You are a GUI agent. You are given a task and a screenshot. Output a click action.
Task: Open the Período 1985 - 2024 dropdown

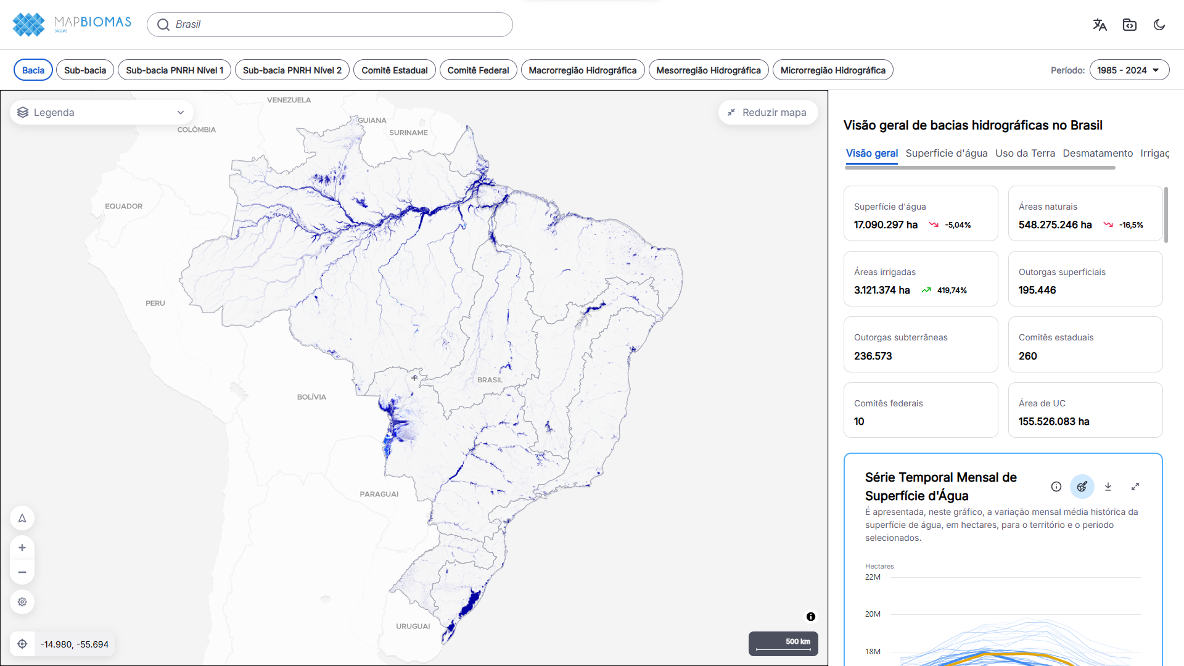click(x=1128, y=70)
